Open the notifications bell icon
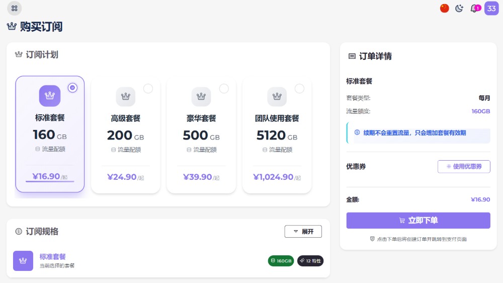This screenshot has height=283, width=503. click(x=475, y=9)
